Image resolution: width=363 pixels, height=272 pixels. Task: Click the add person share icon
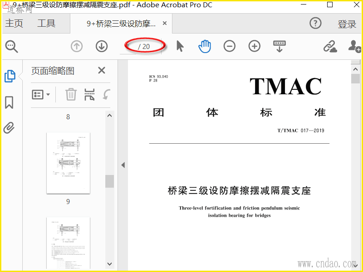click(354, 46)
